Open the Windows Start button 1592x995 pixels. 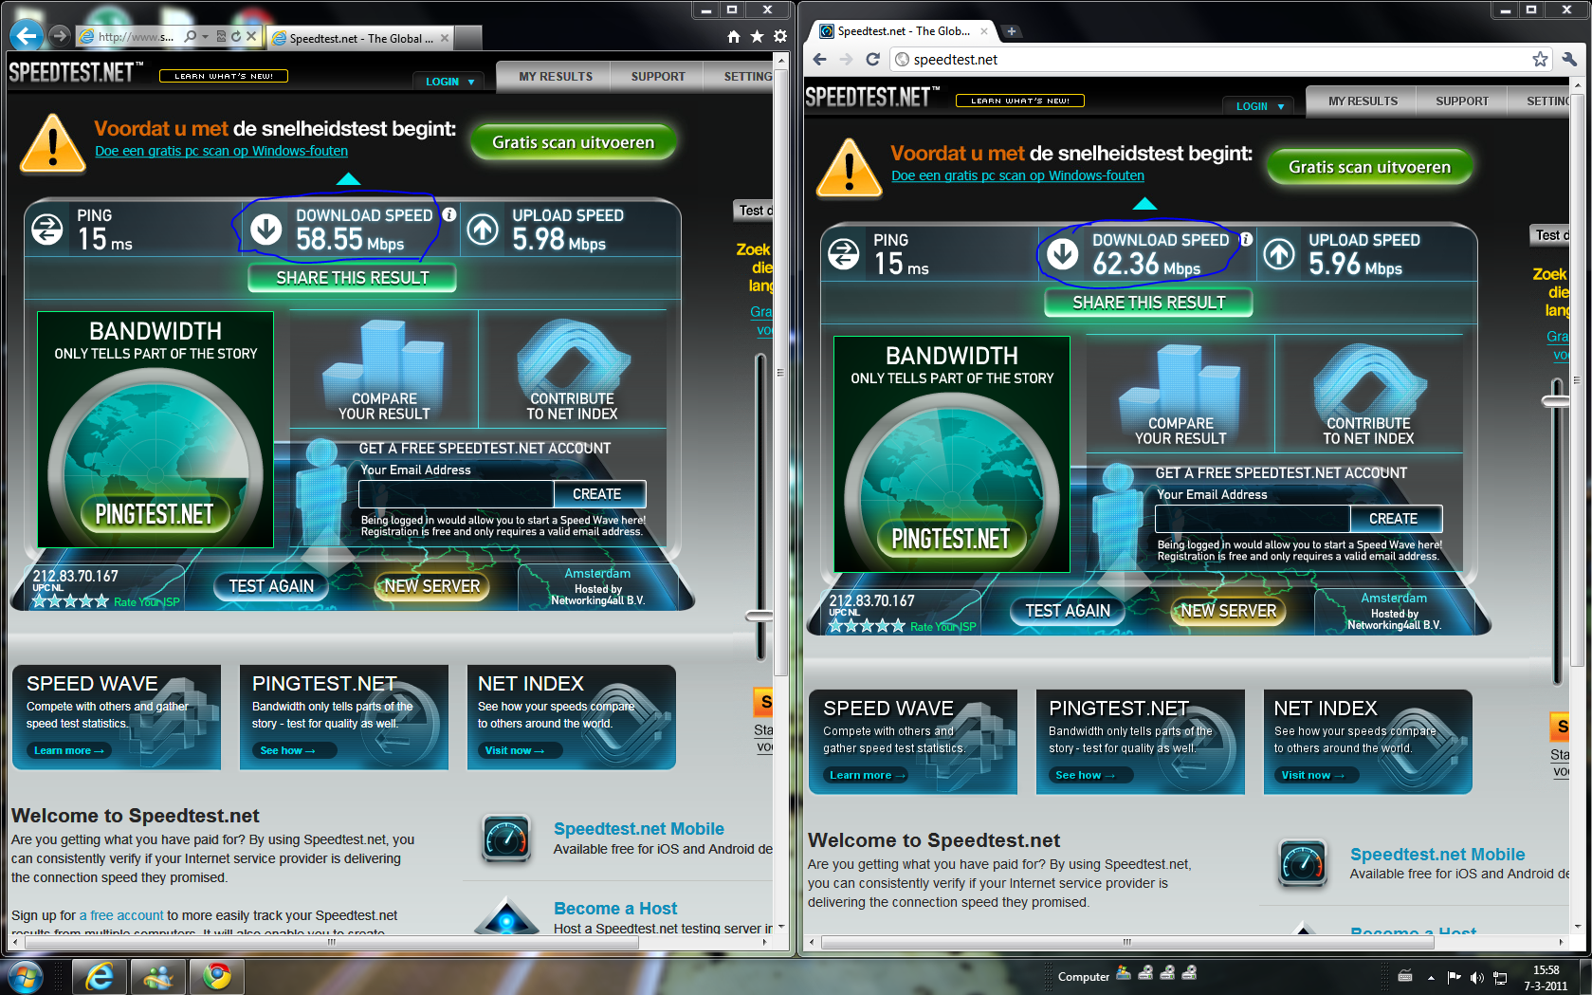tap(25, 976)
